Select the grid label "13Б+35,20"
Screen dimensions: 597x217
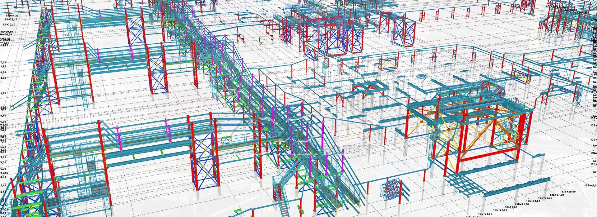tap(545, 198)
